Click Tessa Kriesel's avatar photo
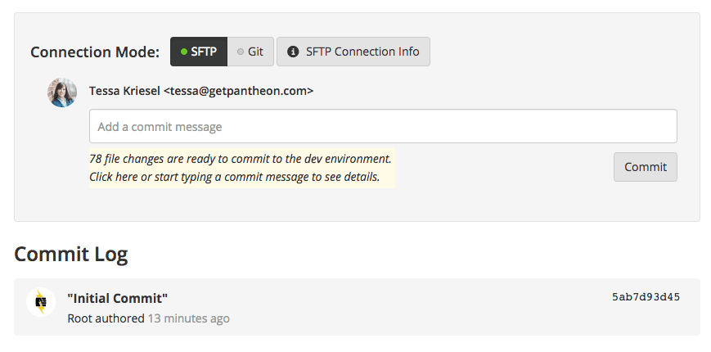The width and height of the screenshot is (711, 352). tap(62, 93)
